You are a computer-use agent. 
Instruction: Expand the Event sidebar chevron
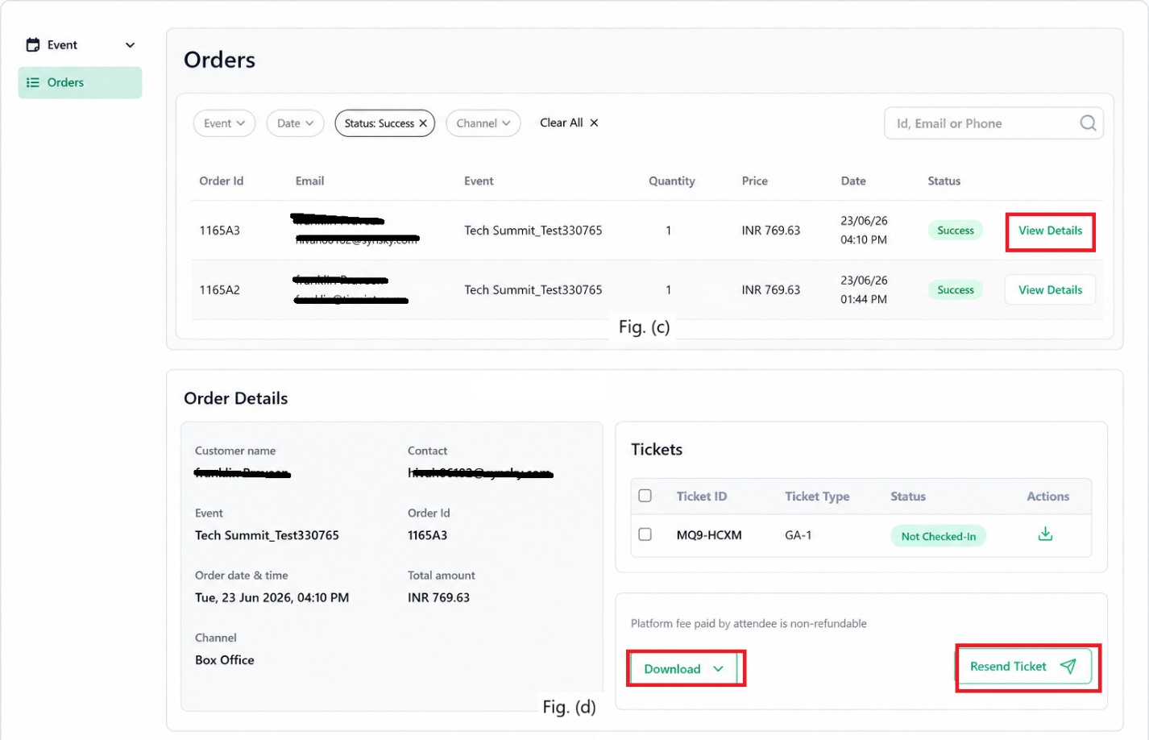(130, 45)
